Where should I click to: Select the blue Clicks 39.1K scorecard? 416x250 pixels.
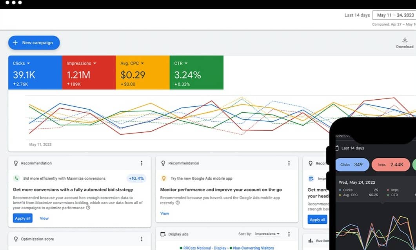[x=35, y=72]
